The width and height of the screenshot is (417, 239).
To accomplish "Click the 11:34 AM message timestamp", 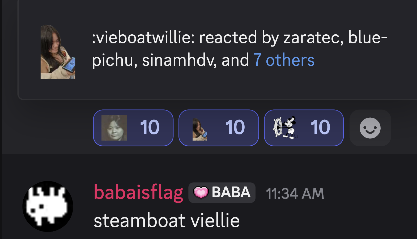I will [x=295, y=193].
